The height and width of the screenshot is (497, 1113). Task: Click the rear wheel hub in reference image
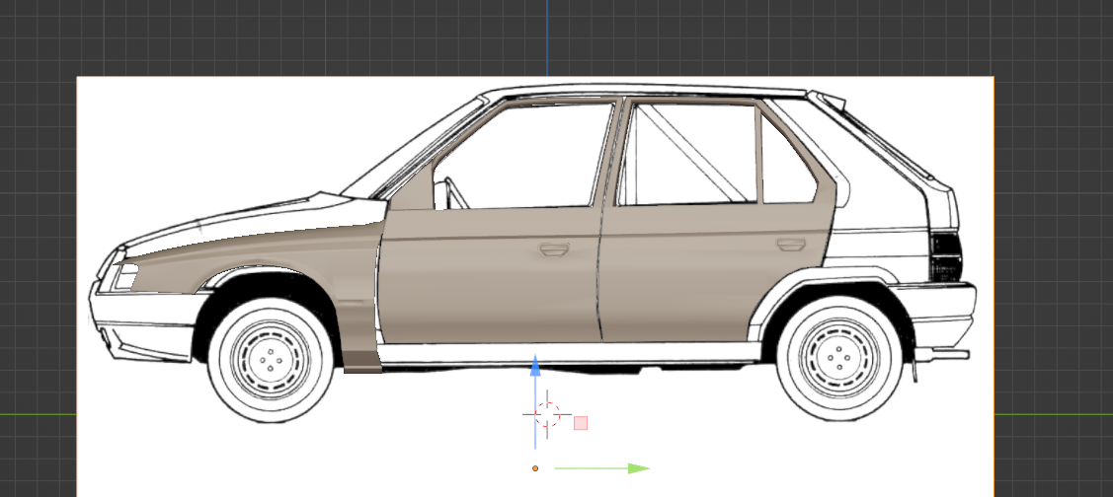[x=839, y=357]
